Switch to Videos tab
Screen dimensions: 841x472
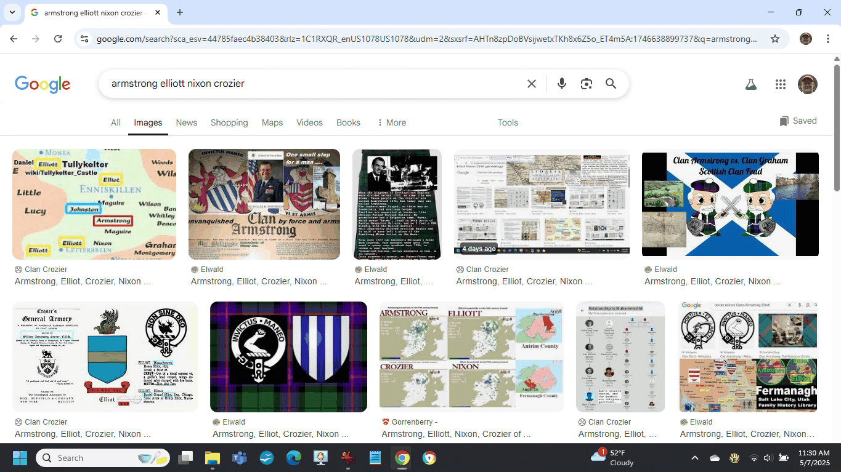(309, 122)
